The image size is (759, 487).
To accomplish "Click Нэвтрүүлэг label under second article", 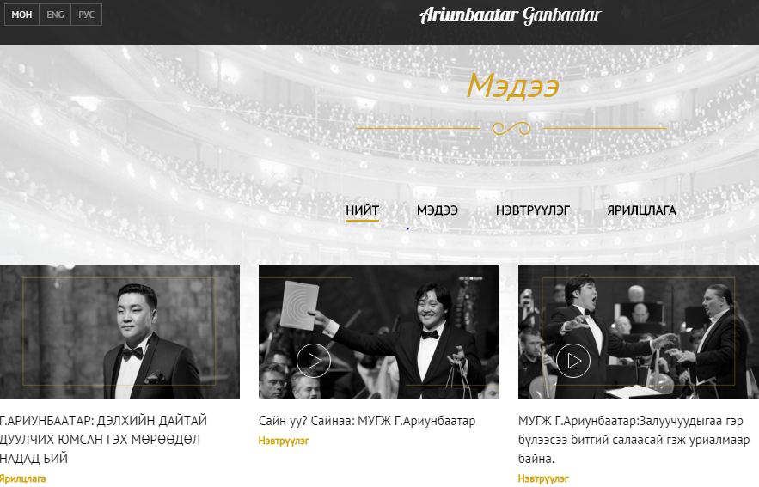I will point(284,441).
